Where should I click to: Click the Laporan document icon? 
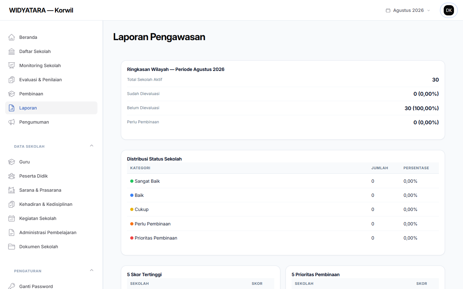pos(12,108)
